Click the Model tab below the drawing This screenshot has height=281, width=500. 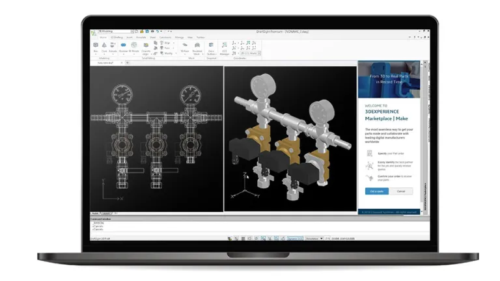coord(94,213)
